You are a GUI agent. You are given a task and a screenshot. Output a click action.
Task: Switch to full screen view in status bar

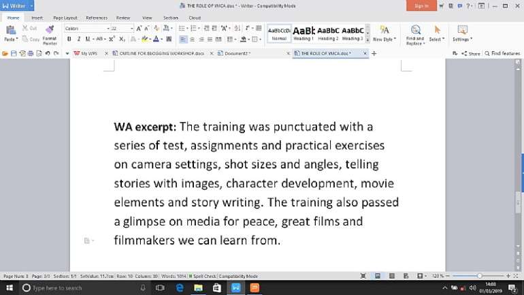(x=363, y=277)
